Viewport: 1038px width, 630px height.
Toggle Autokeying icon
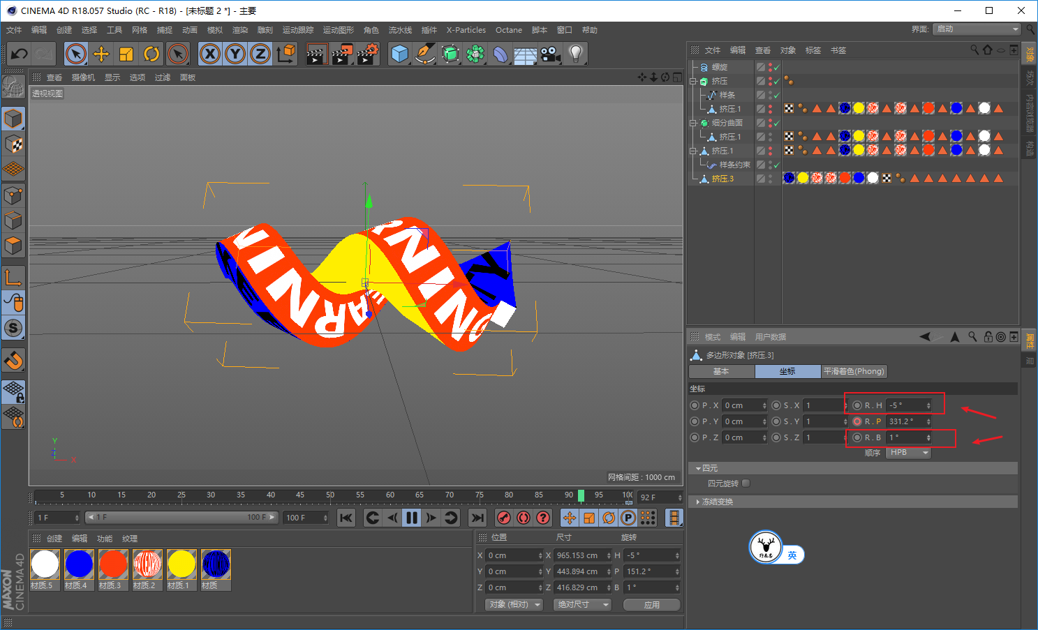(x=524, y=518)
